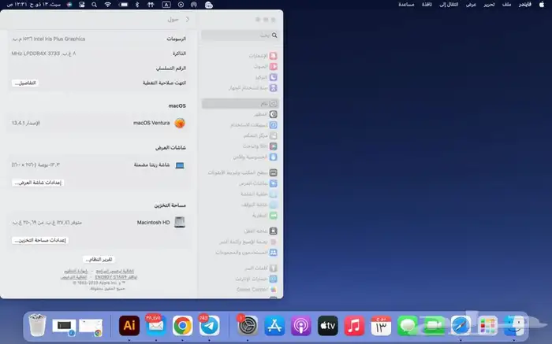Image resolution: width=552 pixels, height=344 pixels.
Task: Open Messages from the Dock
Action: 408,325
